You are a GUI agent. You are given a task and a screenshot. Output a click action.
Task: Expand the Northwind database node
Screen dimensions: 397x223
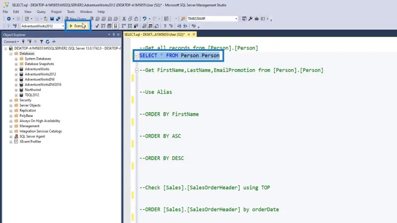tap(16, 90)
